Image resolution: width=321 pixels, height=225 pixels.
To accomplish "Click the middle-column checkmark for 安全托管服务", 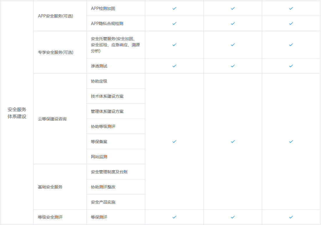I will (233, 45).
